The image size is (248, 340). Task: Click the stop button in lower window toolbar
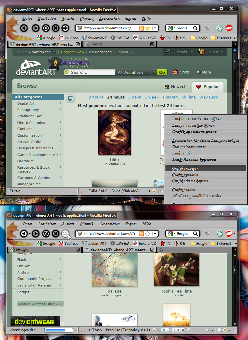(x=56, y=234)
